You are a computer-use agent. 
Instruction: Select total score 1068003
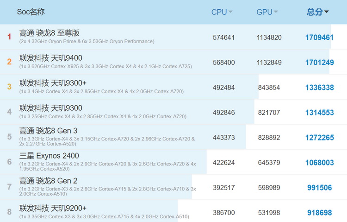tap(320, 163)
